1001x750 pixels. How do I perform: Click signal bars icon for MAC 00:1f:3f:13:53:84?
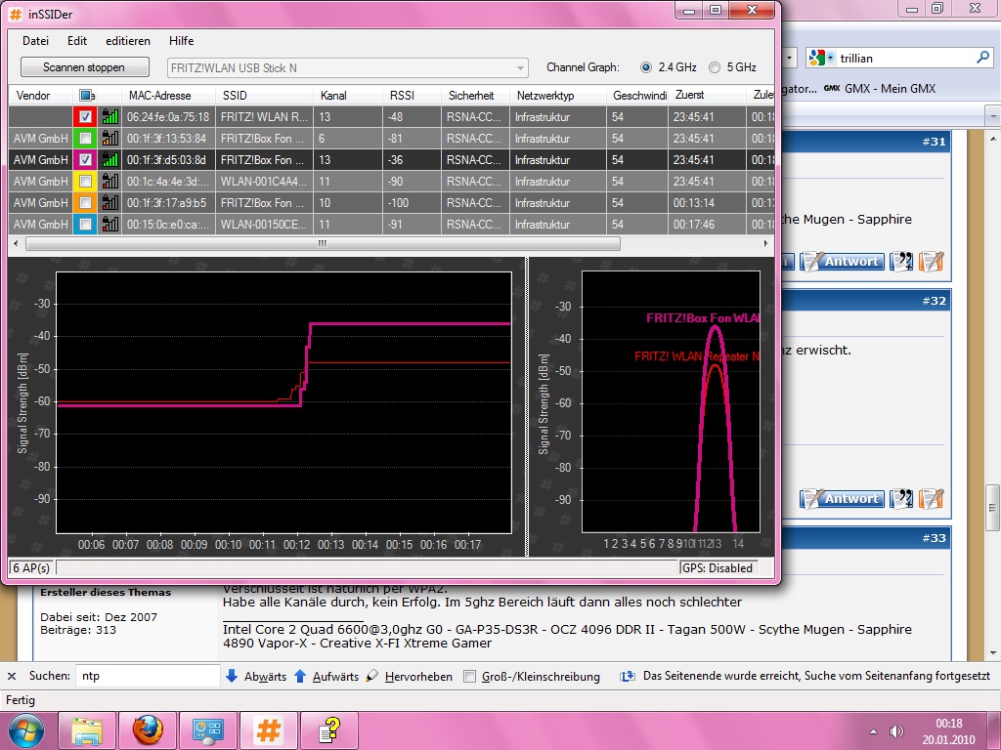coord(109,139)
